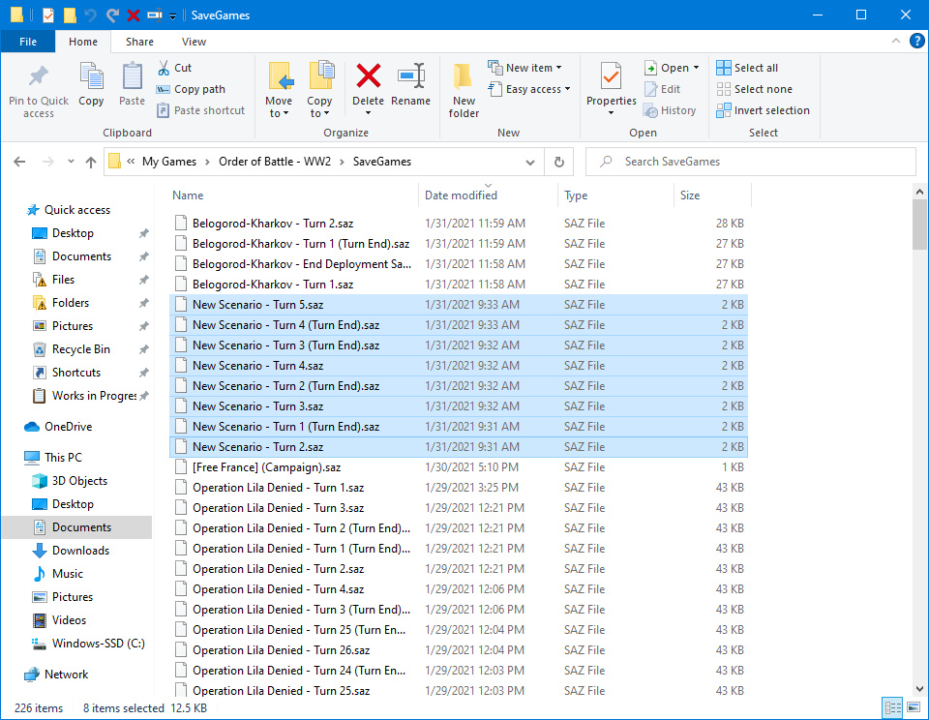This screenshot has width=929, height=720.
Task: Click Select all in the Select group
Action: point(747,68)
